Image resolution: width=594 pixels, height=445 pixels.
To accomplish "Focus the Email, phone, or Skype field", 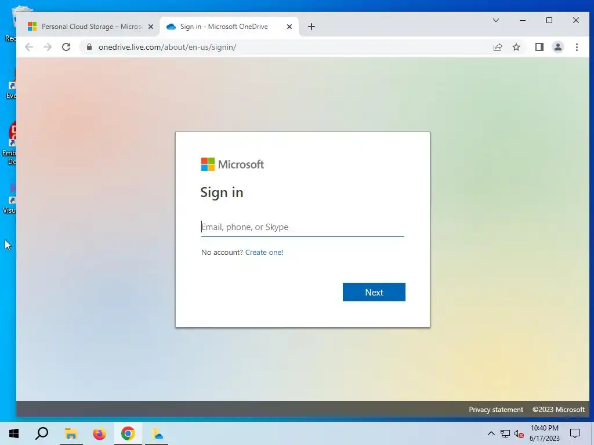I will [x=302, y=227].
